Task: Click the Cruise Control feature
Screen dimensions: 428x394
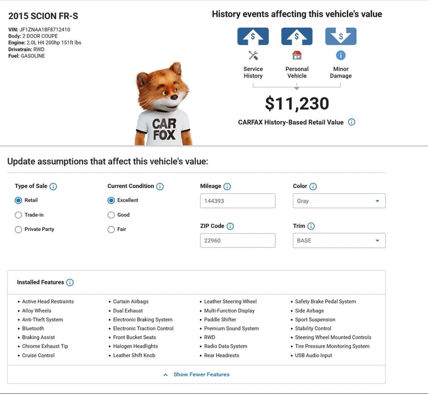Action: (38, 355)
